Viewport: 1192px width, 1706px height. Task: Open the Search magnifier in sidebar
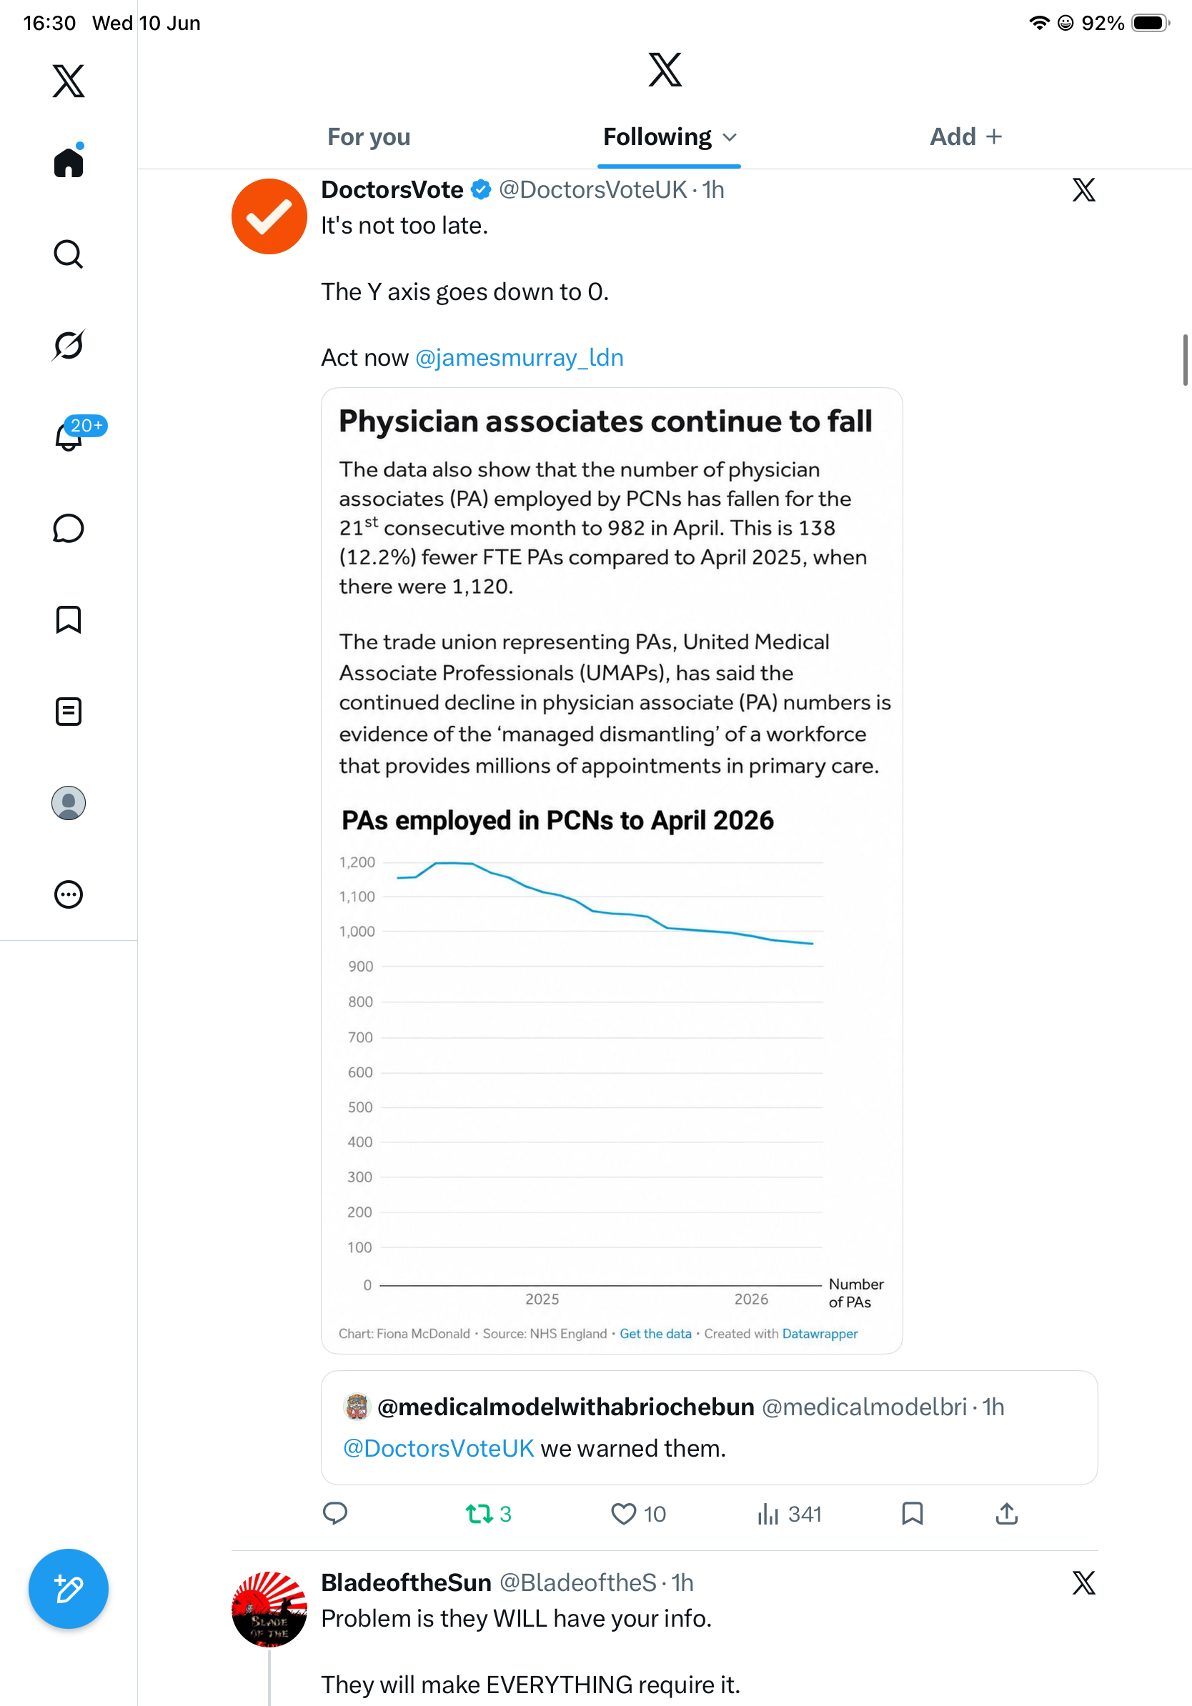point(69,254)
